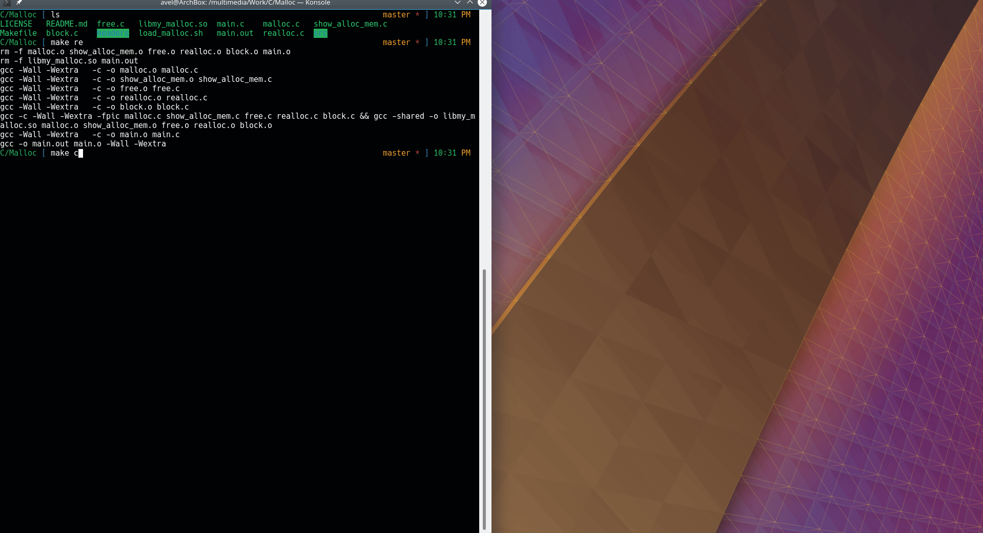The width and height of the screenshot is (983, 533).
Task: Click malloc.c in the ls listing
Action: [x=281, y=24]
